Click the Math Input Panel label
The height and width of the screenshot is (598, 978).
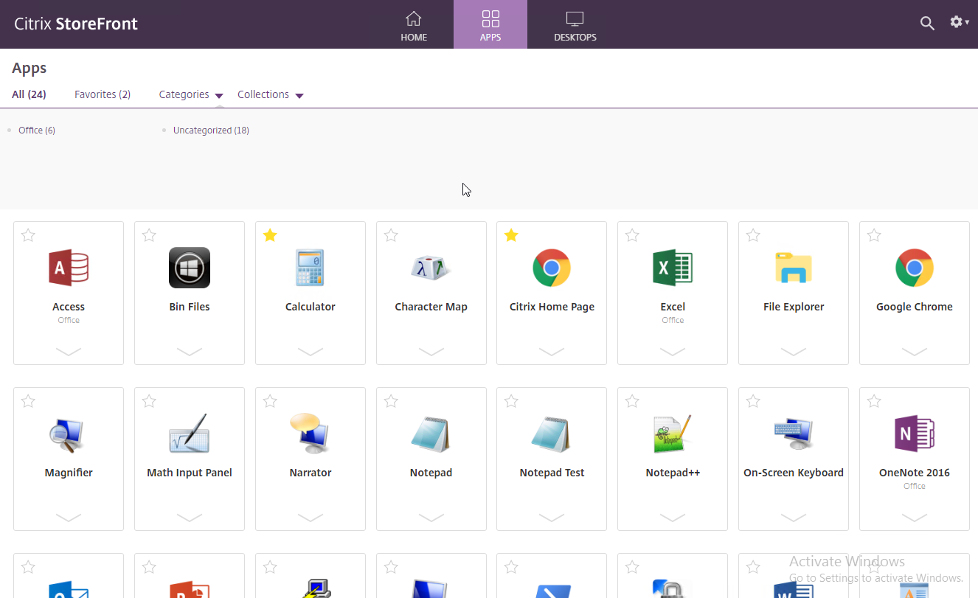[x=190, y=473]
